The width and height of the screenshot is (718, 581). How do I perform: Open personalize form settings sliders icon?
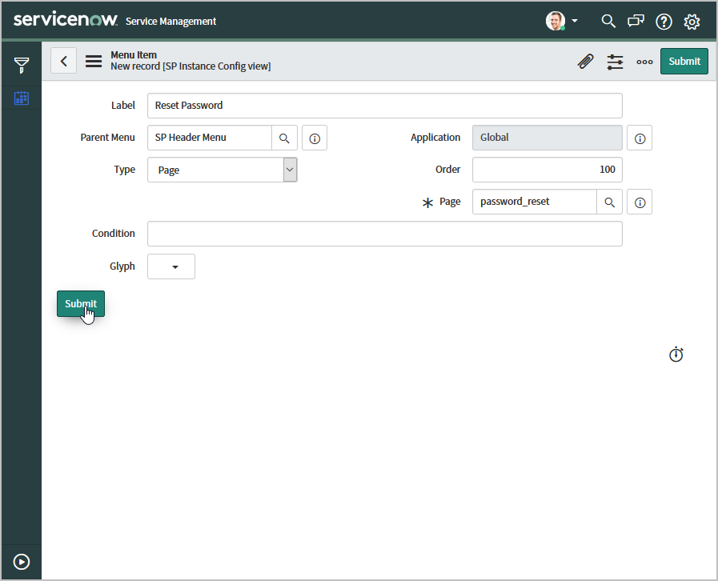point(615,62)
